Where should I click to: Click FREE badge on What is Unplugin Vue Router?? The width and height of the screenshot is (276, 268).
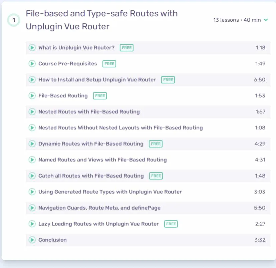(x=126, y=48)
